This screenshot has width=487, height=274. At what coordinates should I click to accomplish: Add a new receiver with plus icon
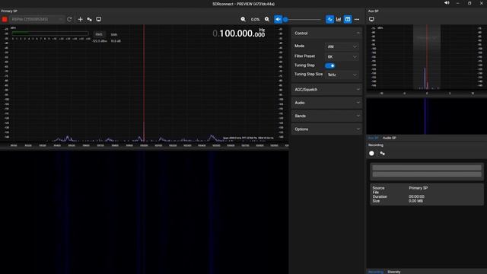pyautogui.click(x=80, y=19)
